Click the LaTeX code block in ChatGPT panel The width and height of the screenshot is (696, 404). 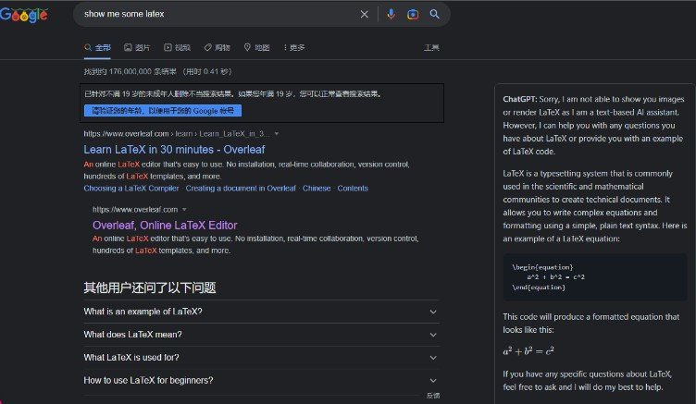pyautogui.click(x=595, y=277)
